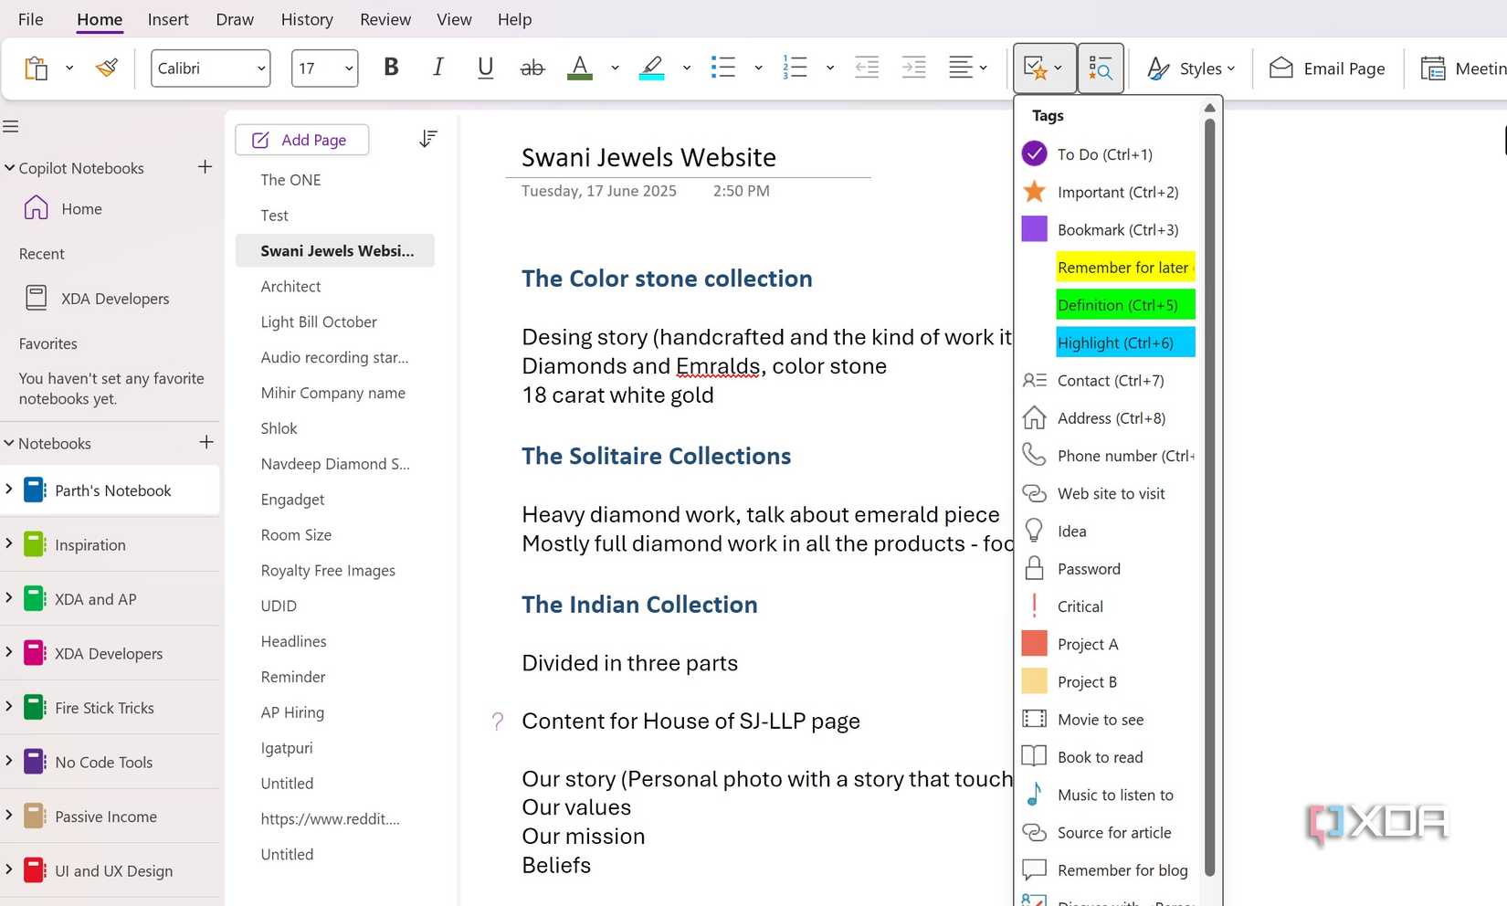The width and height of the screenshot is (1507, 906).
Task: Open the font size dropdown
Action: point(347,68)
